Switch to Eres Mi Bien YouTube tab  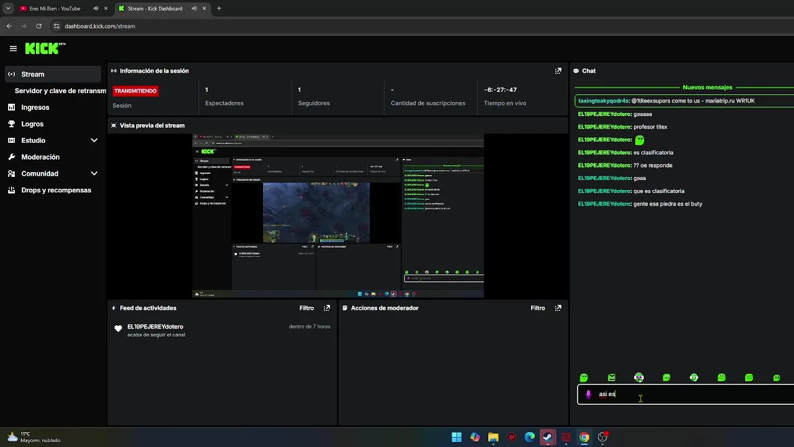[x=56, y=9]
